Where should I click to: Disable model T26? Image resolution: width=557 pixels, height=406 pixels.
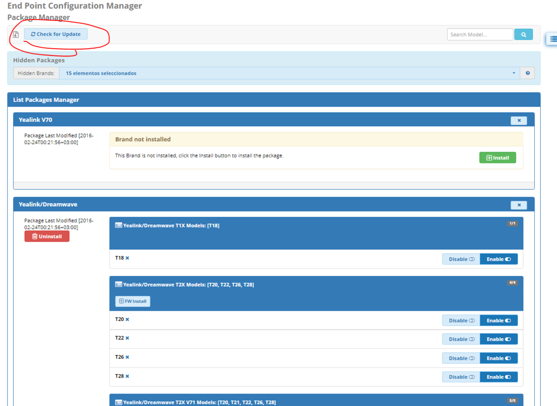coord(461,358)
